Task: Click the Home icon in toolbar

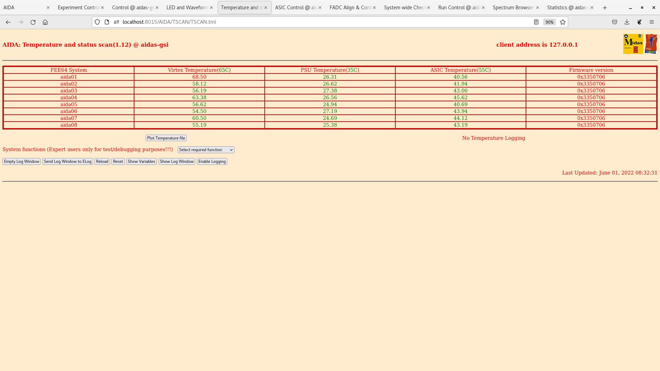Action: tap(45, 22)
